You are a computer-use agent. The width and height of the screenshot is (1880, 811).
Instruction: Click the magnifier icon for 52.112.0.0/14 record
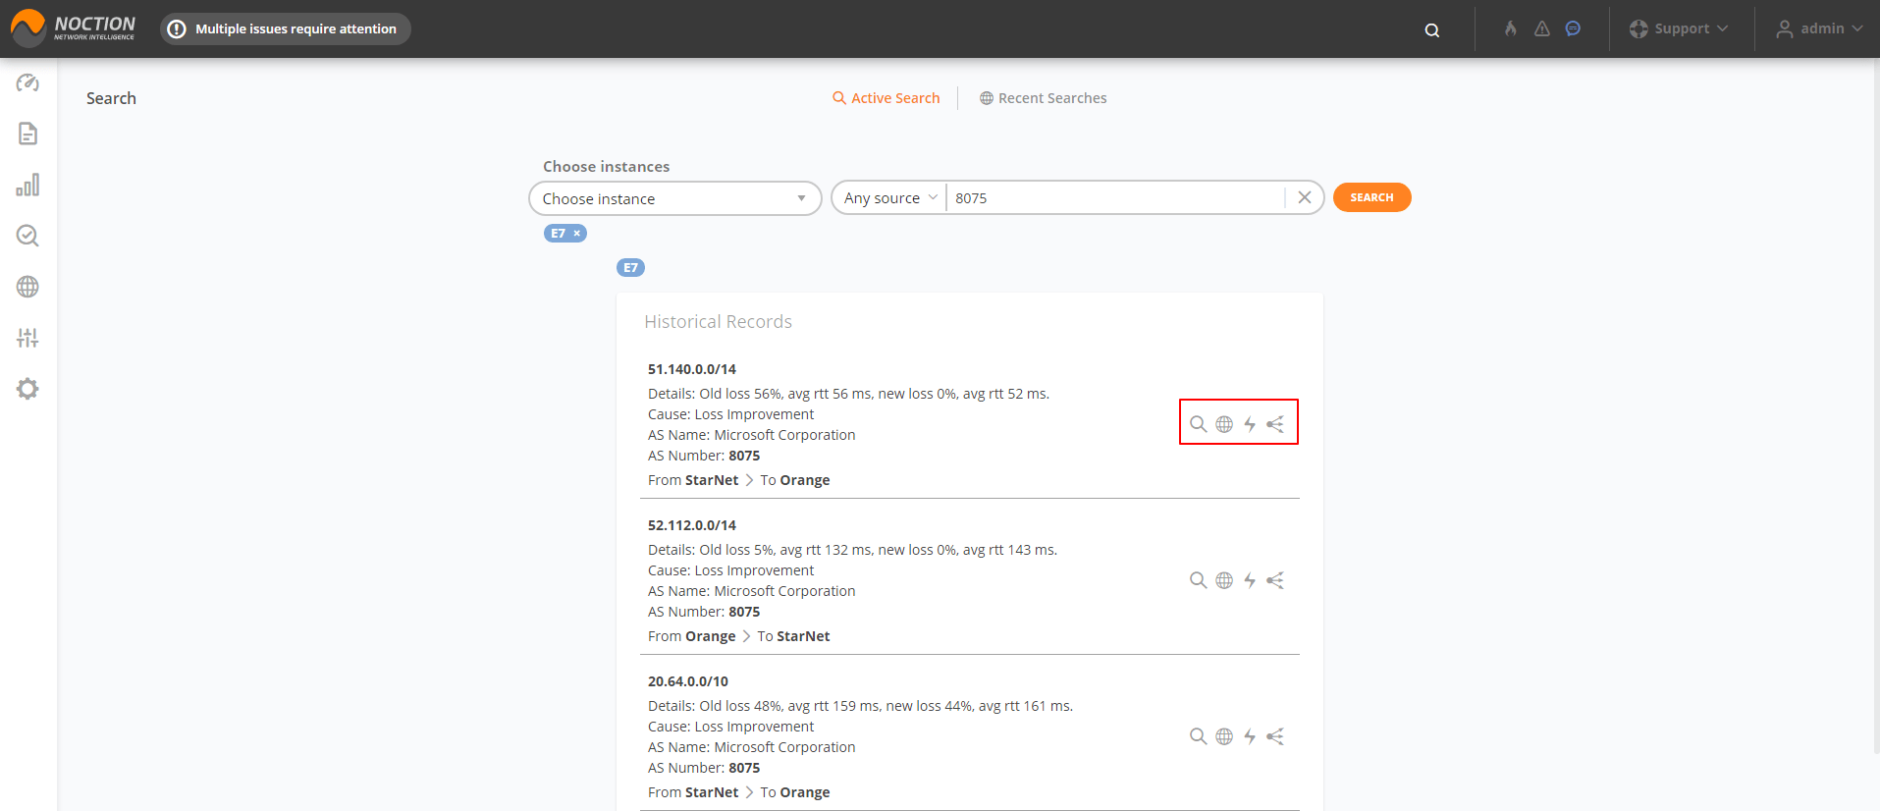pyautogui.click(x=1198, y=580)
